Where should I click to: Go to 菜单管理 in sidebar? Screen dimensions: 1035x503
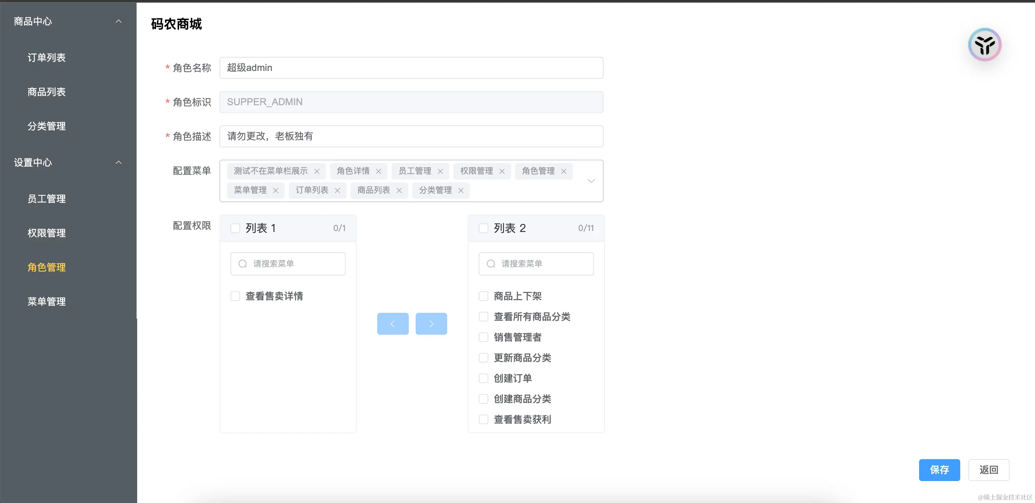[x=47, y=302]
